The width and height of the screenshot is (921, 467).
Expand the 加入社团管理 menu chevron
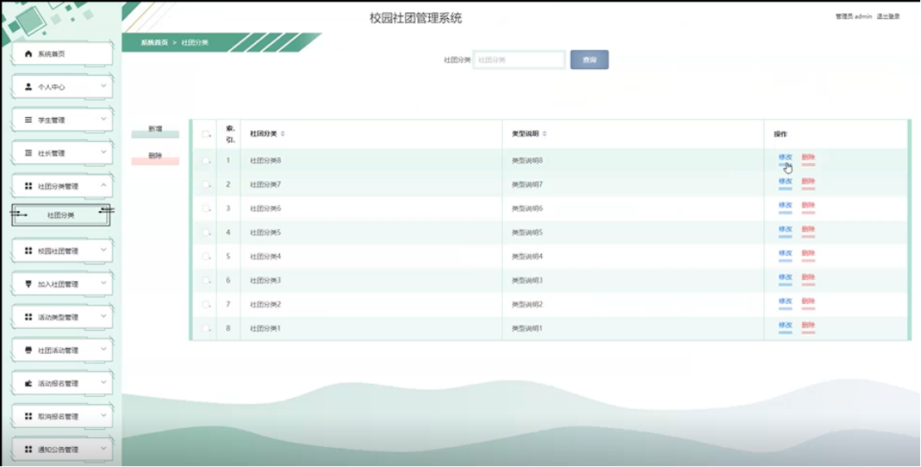tap(103, 283)
